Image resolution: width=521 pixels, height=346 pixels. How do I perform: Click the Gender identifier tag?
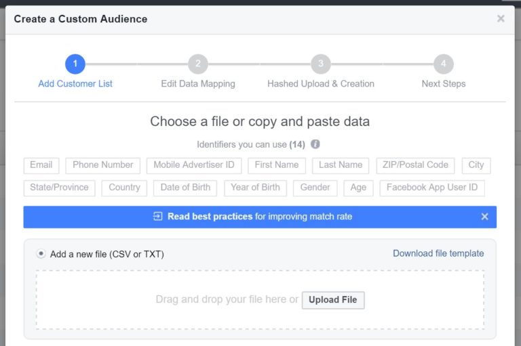[315, 188]
